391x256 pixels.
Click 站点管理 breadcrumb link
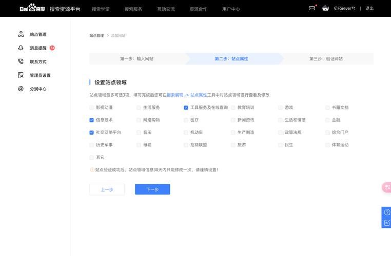[96, 35]
